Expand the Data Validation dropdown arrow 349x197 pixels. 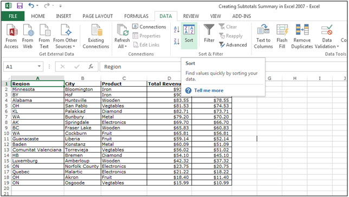point(338,47)
